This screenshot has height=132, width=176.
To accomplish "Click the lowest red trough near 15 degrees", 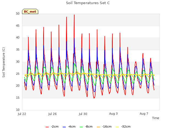I will [x=94, y=98].
